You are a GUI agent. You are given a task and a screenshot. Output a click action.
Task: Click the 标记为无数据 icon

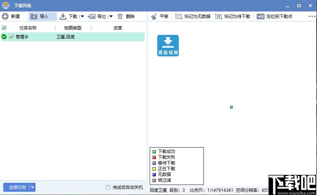(178, 17)
